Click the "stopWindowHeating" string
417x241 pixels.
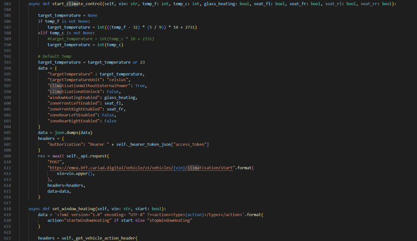169,221
